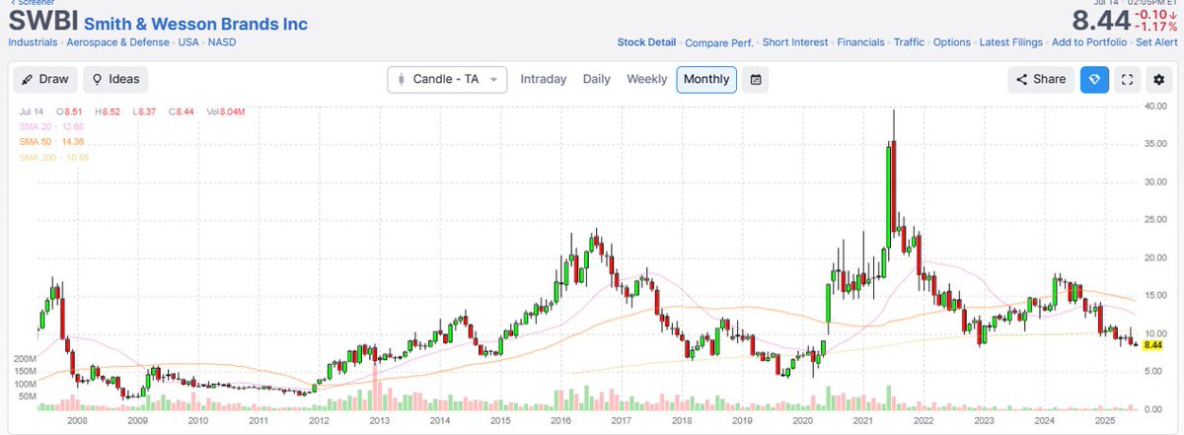Click the SWBI ticker symbol
This screenshot has width=1184, height=435.
point(43,23)
